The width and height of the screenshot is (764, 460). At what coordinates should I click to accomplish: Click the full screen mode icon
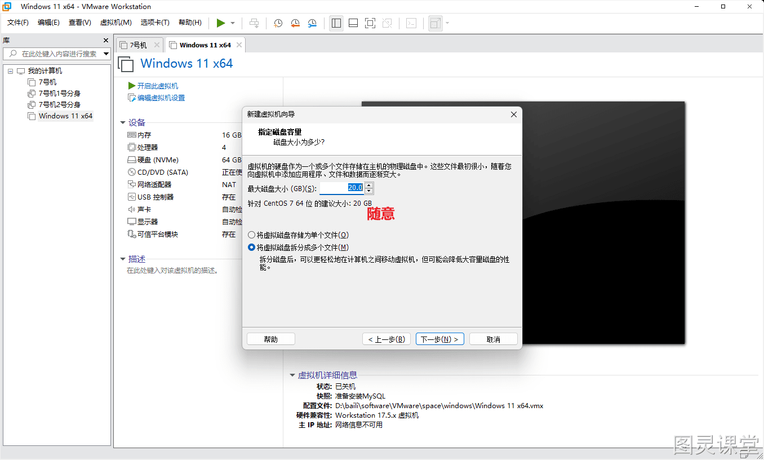(370, 23)
